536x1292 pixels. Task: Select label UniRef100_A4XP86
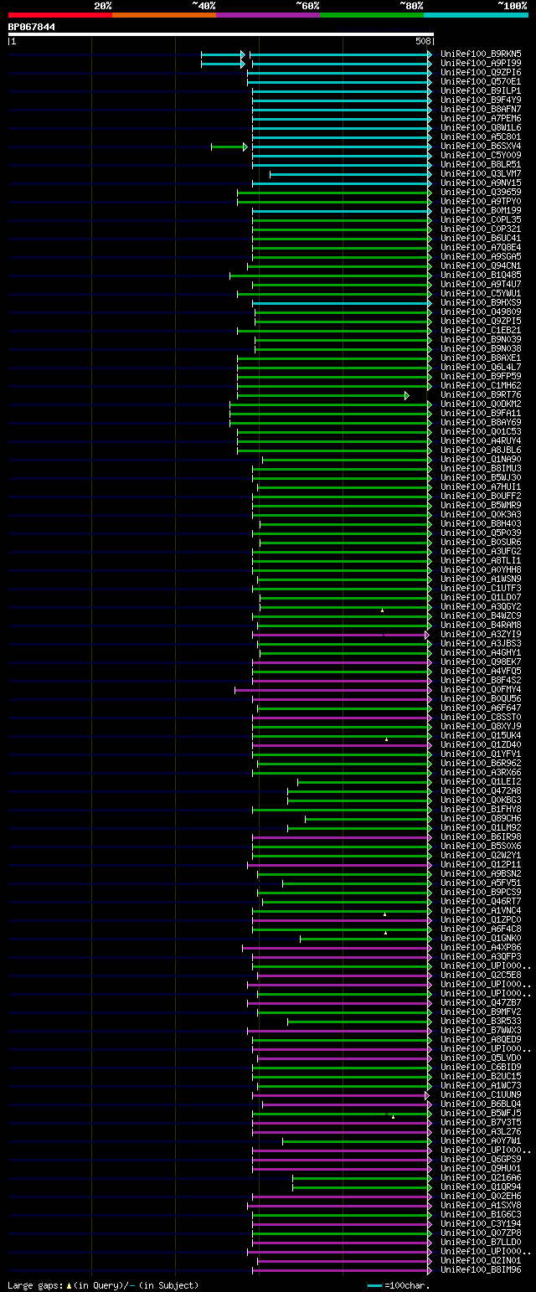point(481,947)
